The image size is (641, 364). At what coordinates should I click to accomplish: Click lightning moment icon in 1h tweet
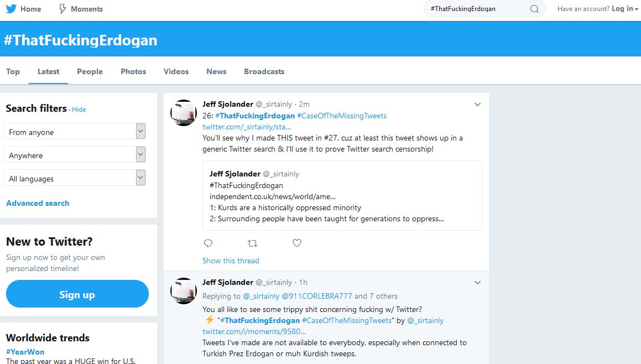coord(209,319)
